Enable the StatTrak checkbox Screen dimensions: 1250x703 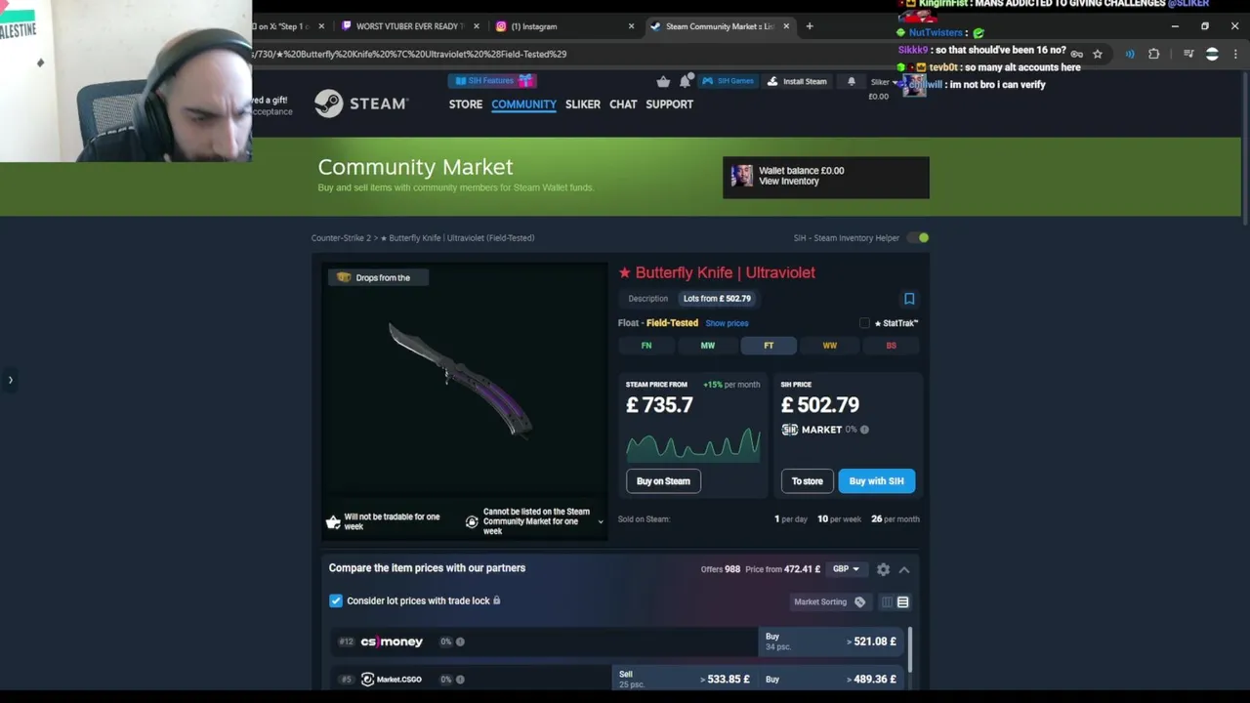[864, 323]
